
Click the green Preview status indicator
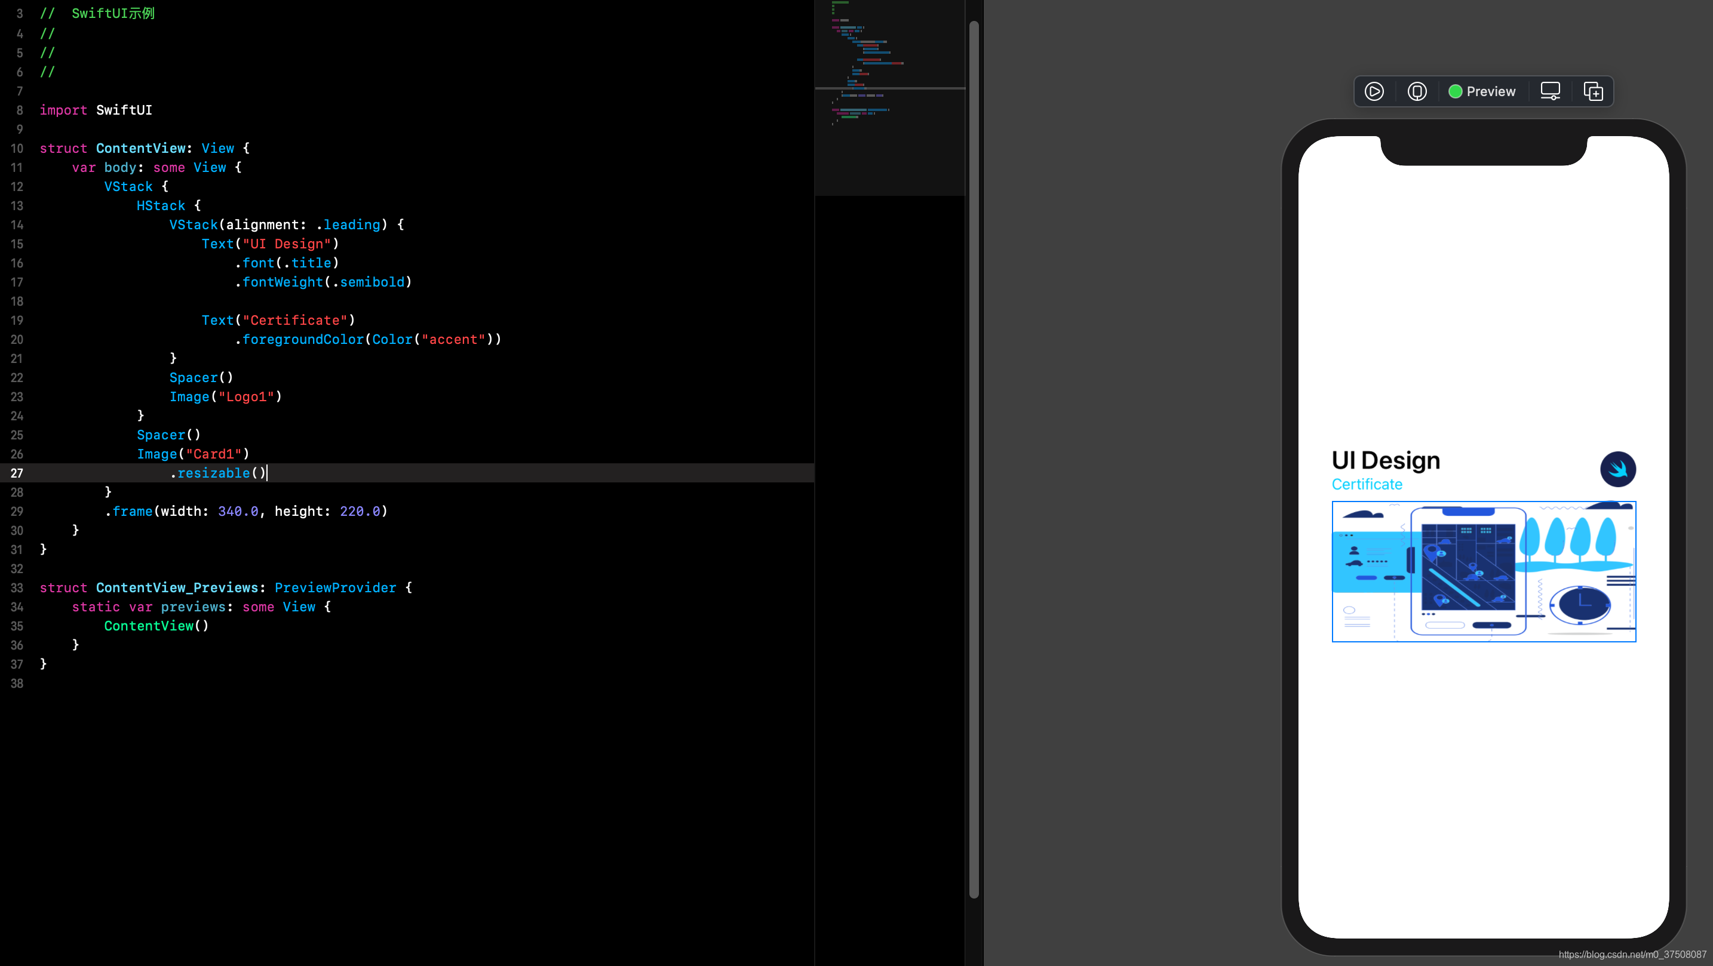pyautogui.click(x=1456, y=92)
